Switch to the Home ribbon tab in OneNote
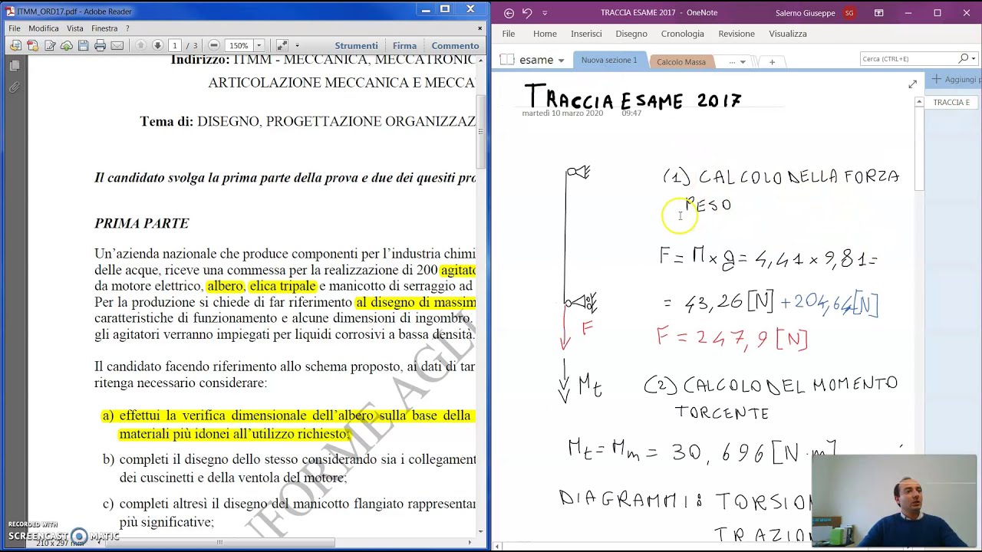This screenshot has width=982, height=552. pos(545,34)
